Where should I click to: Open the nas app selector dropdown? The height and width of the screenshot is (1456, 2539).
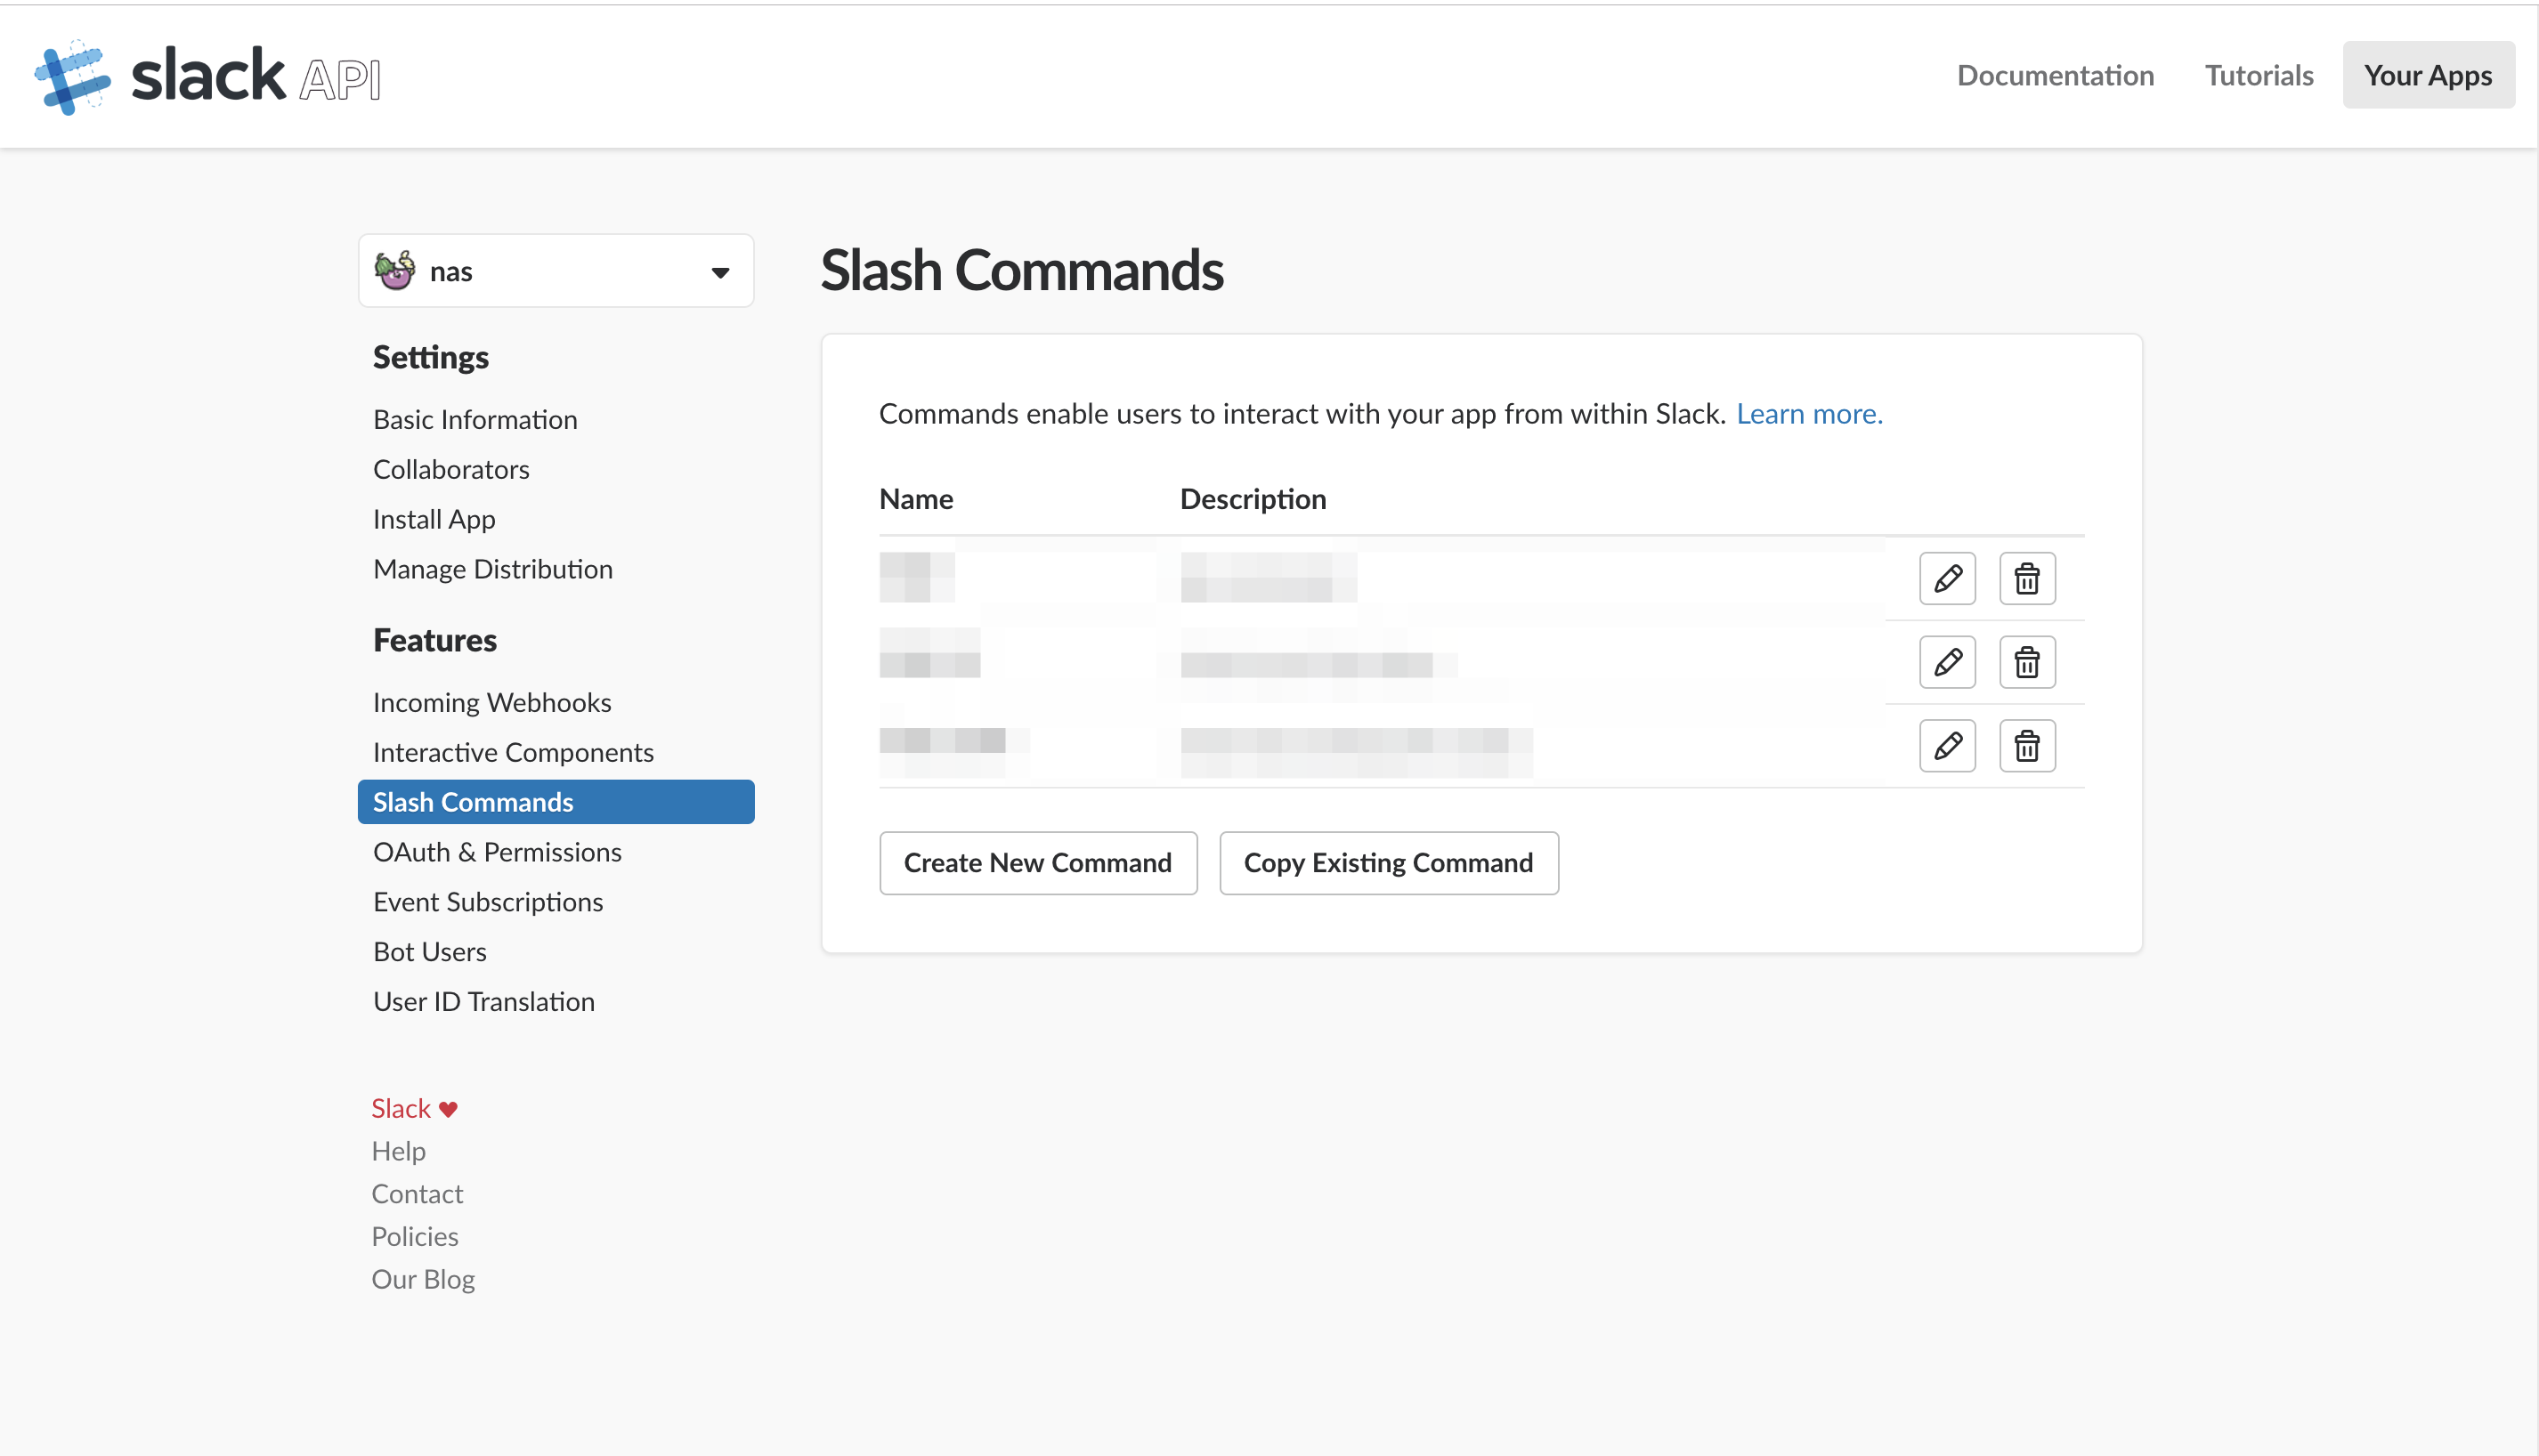point(556,271)
